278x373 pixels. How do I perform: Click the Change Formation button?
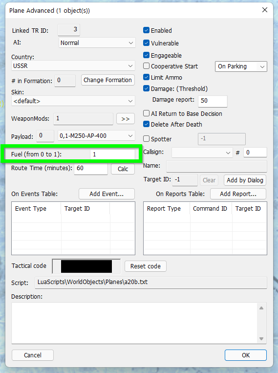[x=107, y=80]
